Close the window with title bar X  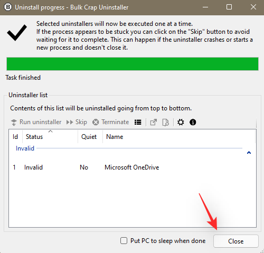(253, 7)
